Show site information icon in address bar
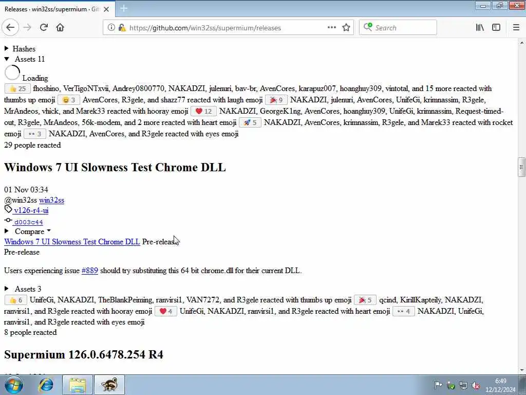The height and width of the screenshot is (395, 526). pos(111,28)
